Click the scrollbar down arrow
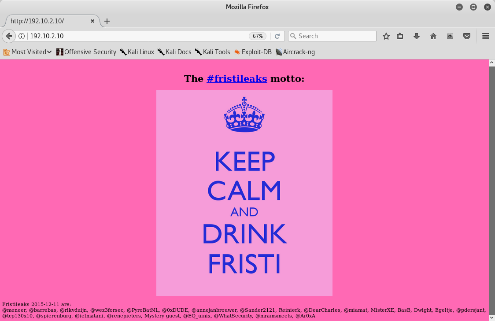Screen dimensions: 495x321 point(491,317)
